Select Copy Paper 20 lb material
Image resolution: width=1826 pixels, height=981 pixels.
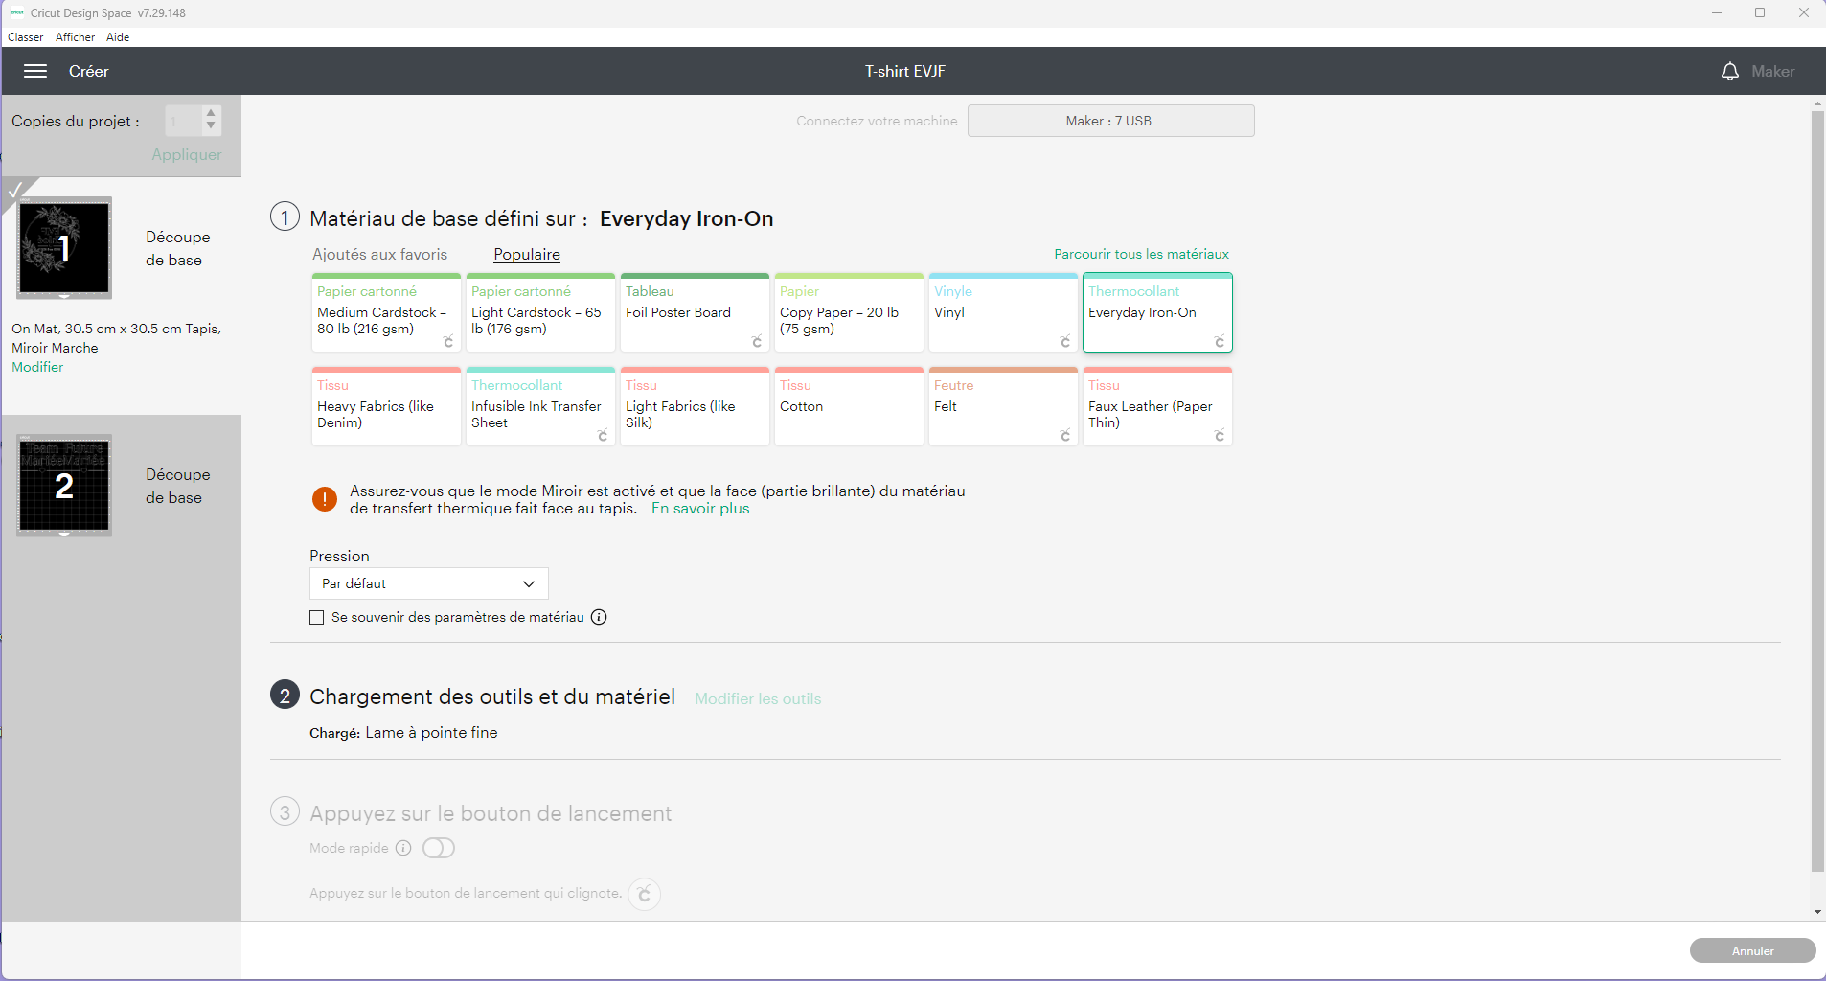click(x=849, y=313)
